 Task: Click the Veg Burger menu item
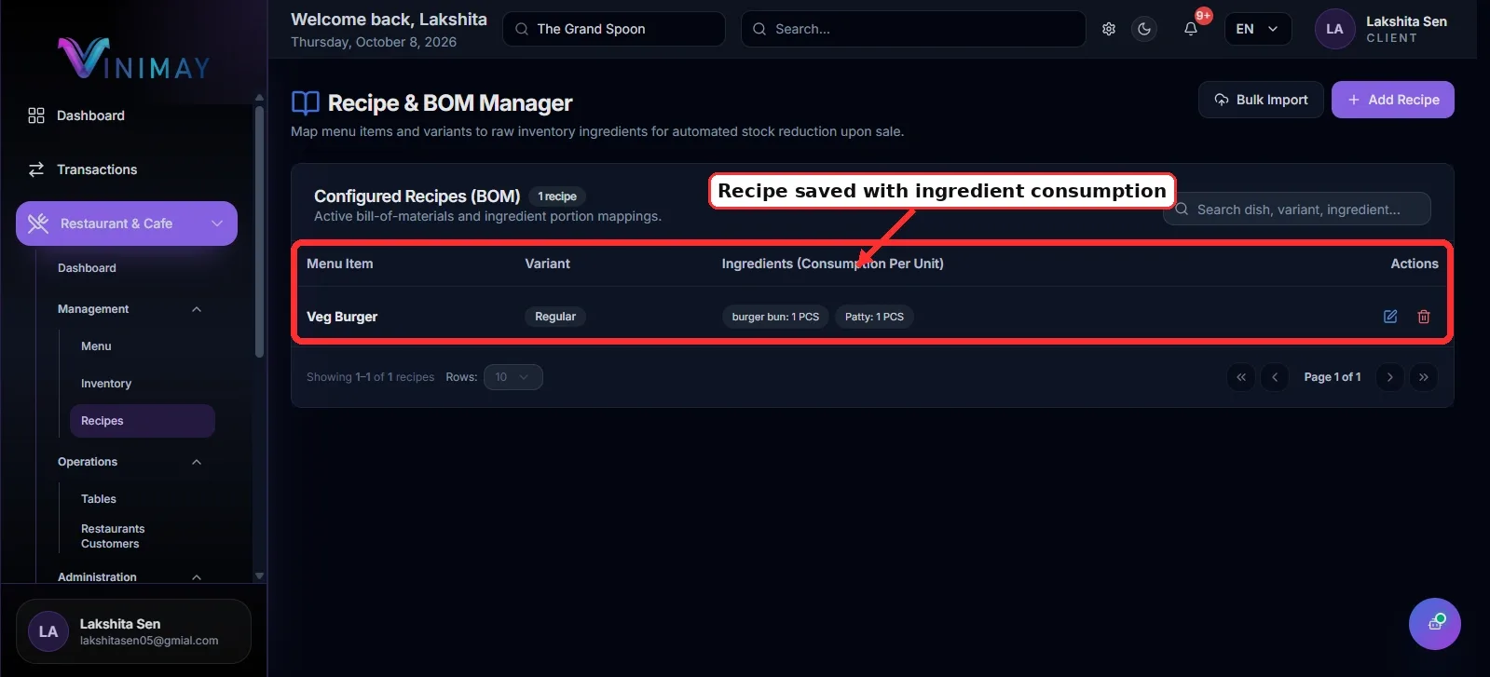click(342, 317)
